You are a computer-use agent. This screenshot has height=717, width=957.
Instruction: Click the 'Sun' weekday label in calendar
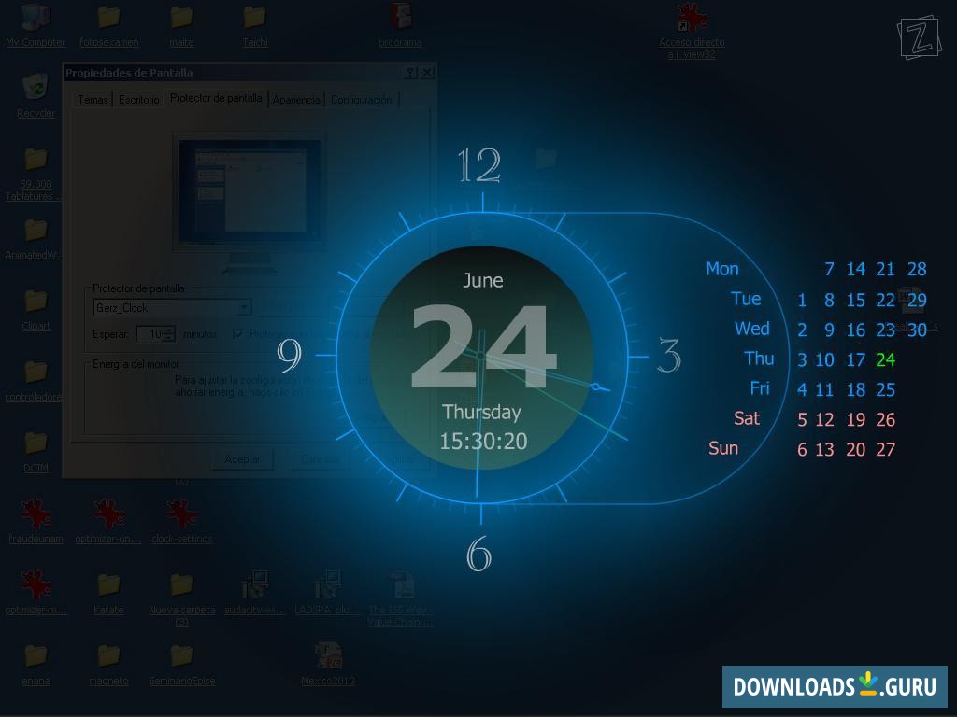click(x=723, y=448)
